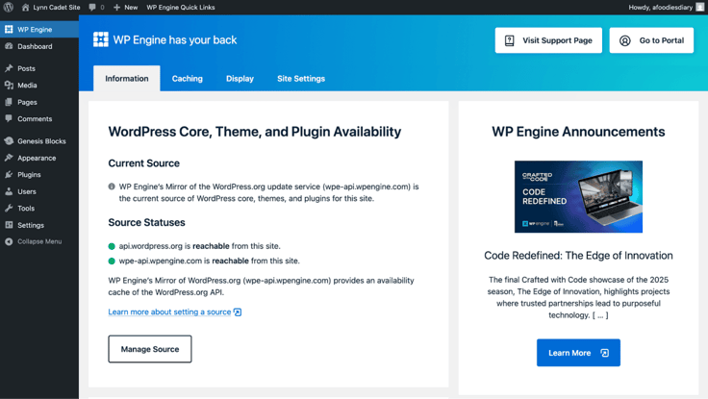Click the Manage Source button
The height and width of the screenshot is (399, 708).
150,349
